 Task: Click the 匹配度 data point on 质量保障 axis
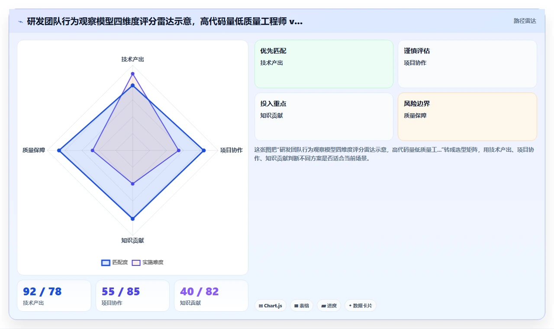59,150
